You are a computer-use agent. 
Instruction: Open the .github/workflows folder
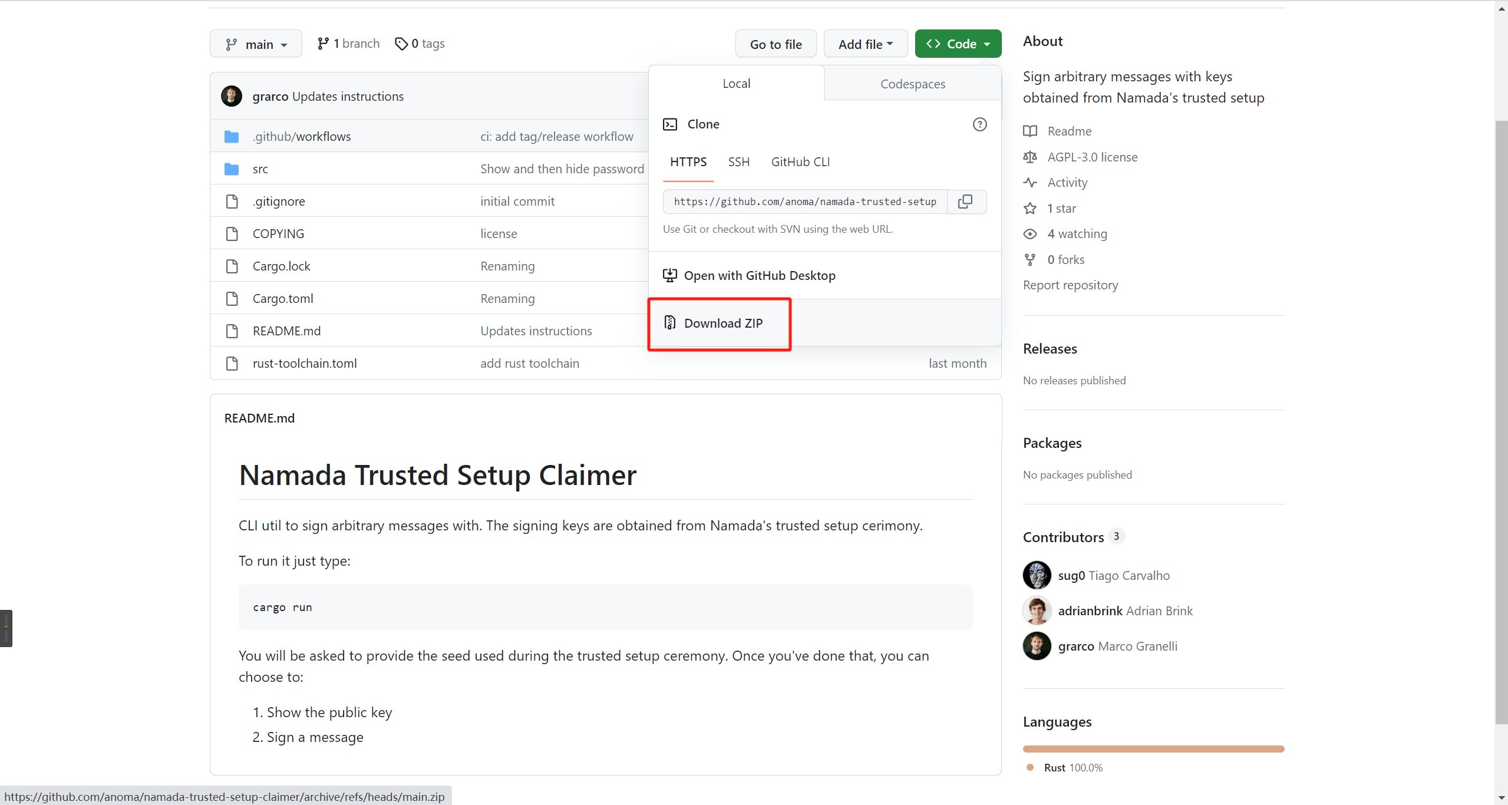[x=302, y=137]
